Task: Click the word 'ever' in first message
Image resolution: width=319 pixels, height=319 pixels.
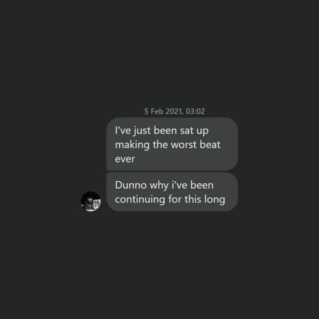Action: click(125, 159)
